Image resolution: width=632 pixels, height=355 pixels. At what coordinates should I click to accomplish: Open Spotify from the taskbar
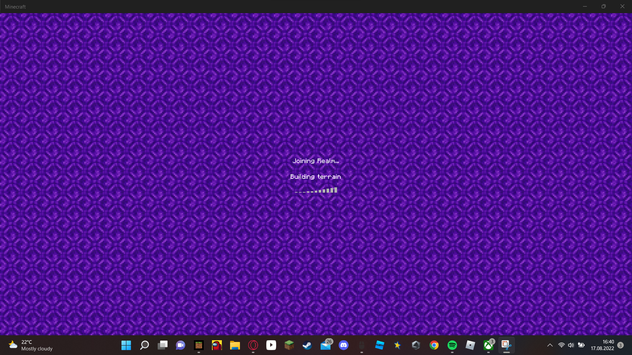tap(452, 345)
